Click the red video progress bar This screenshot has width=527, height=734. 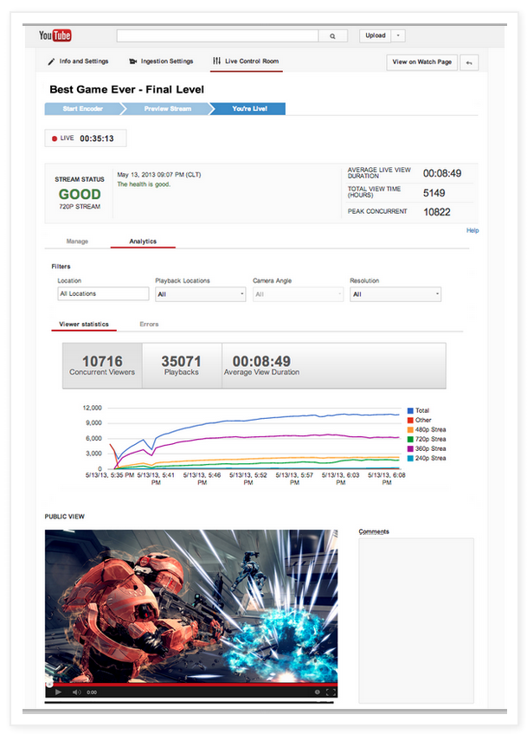(191, 685)
